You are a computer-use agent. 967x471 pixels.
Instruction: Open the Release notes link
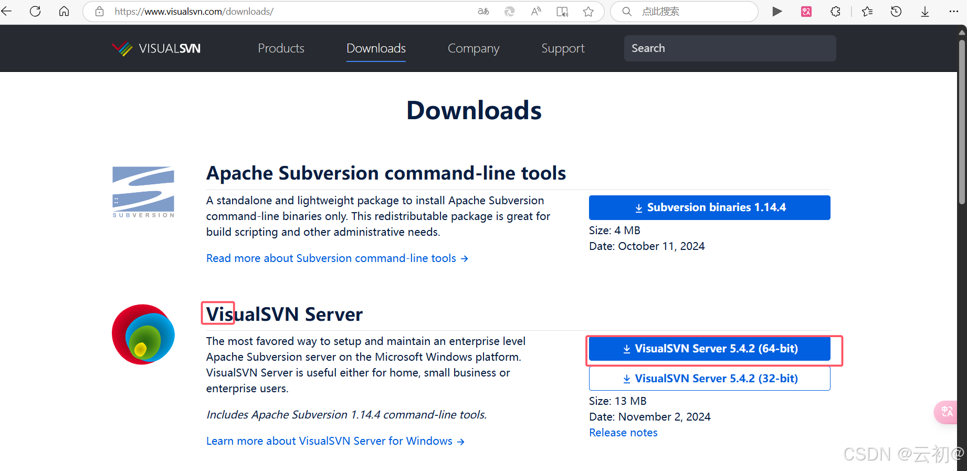tap(623, 433)
